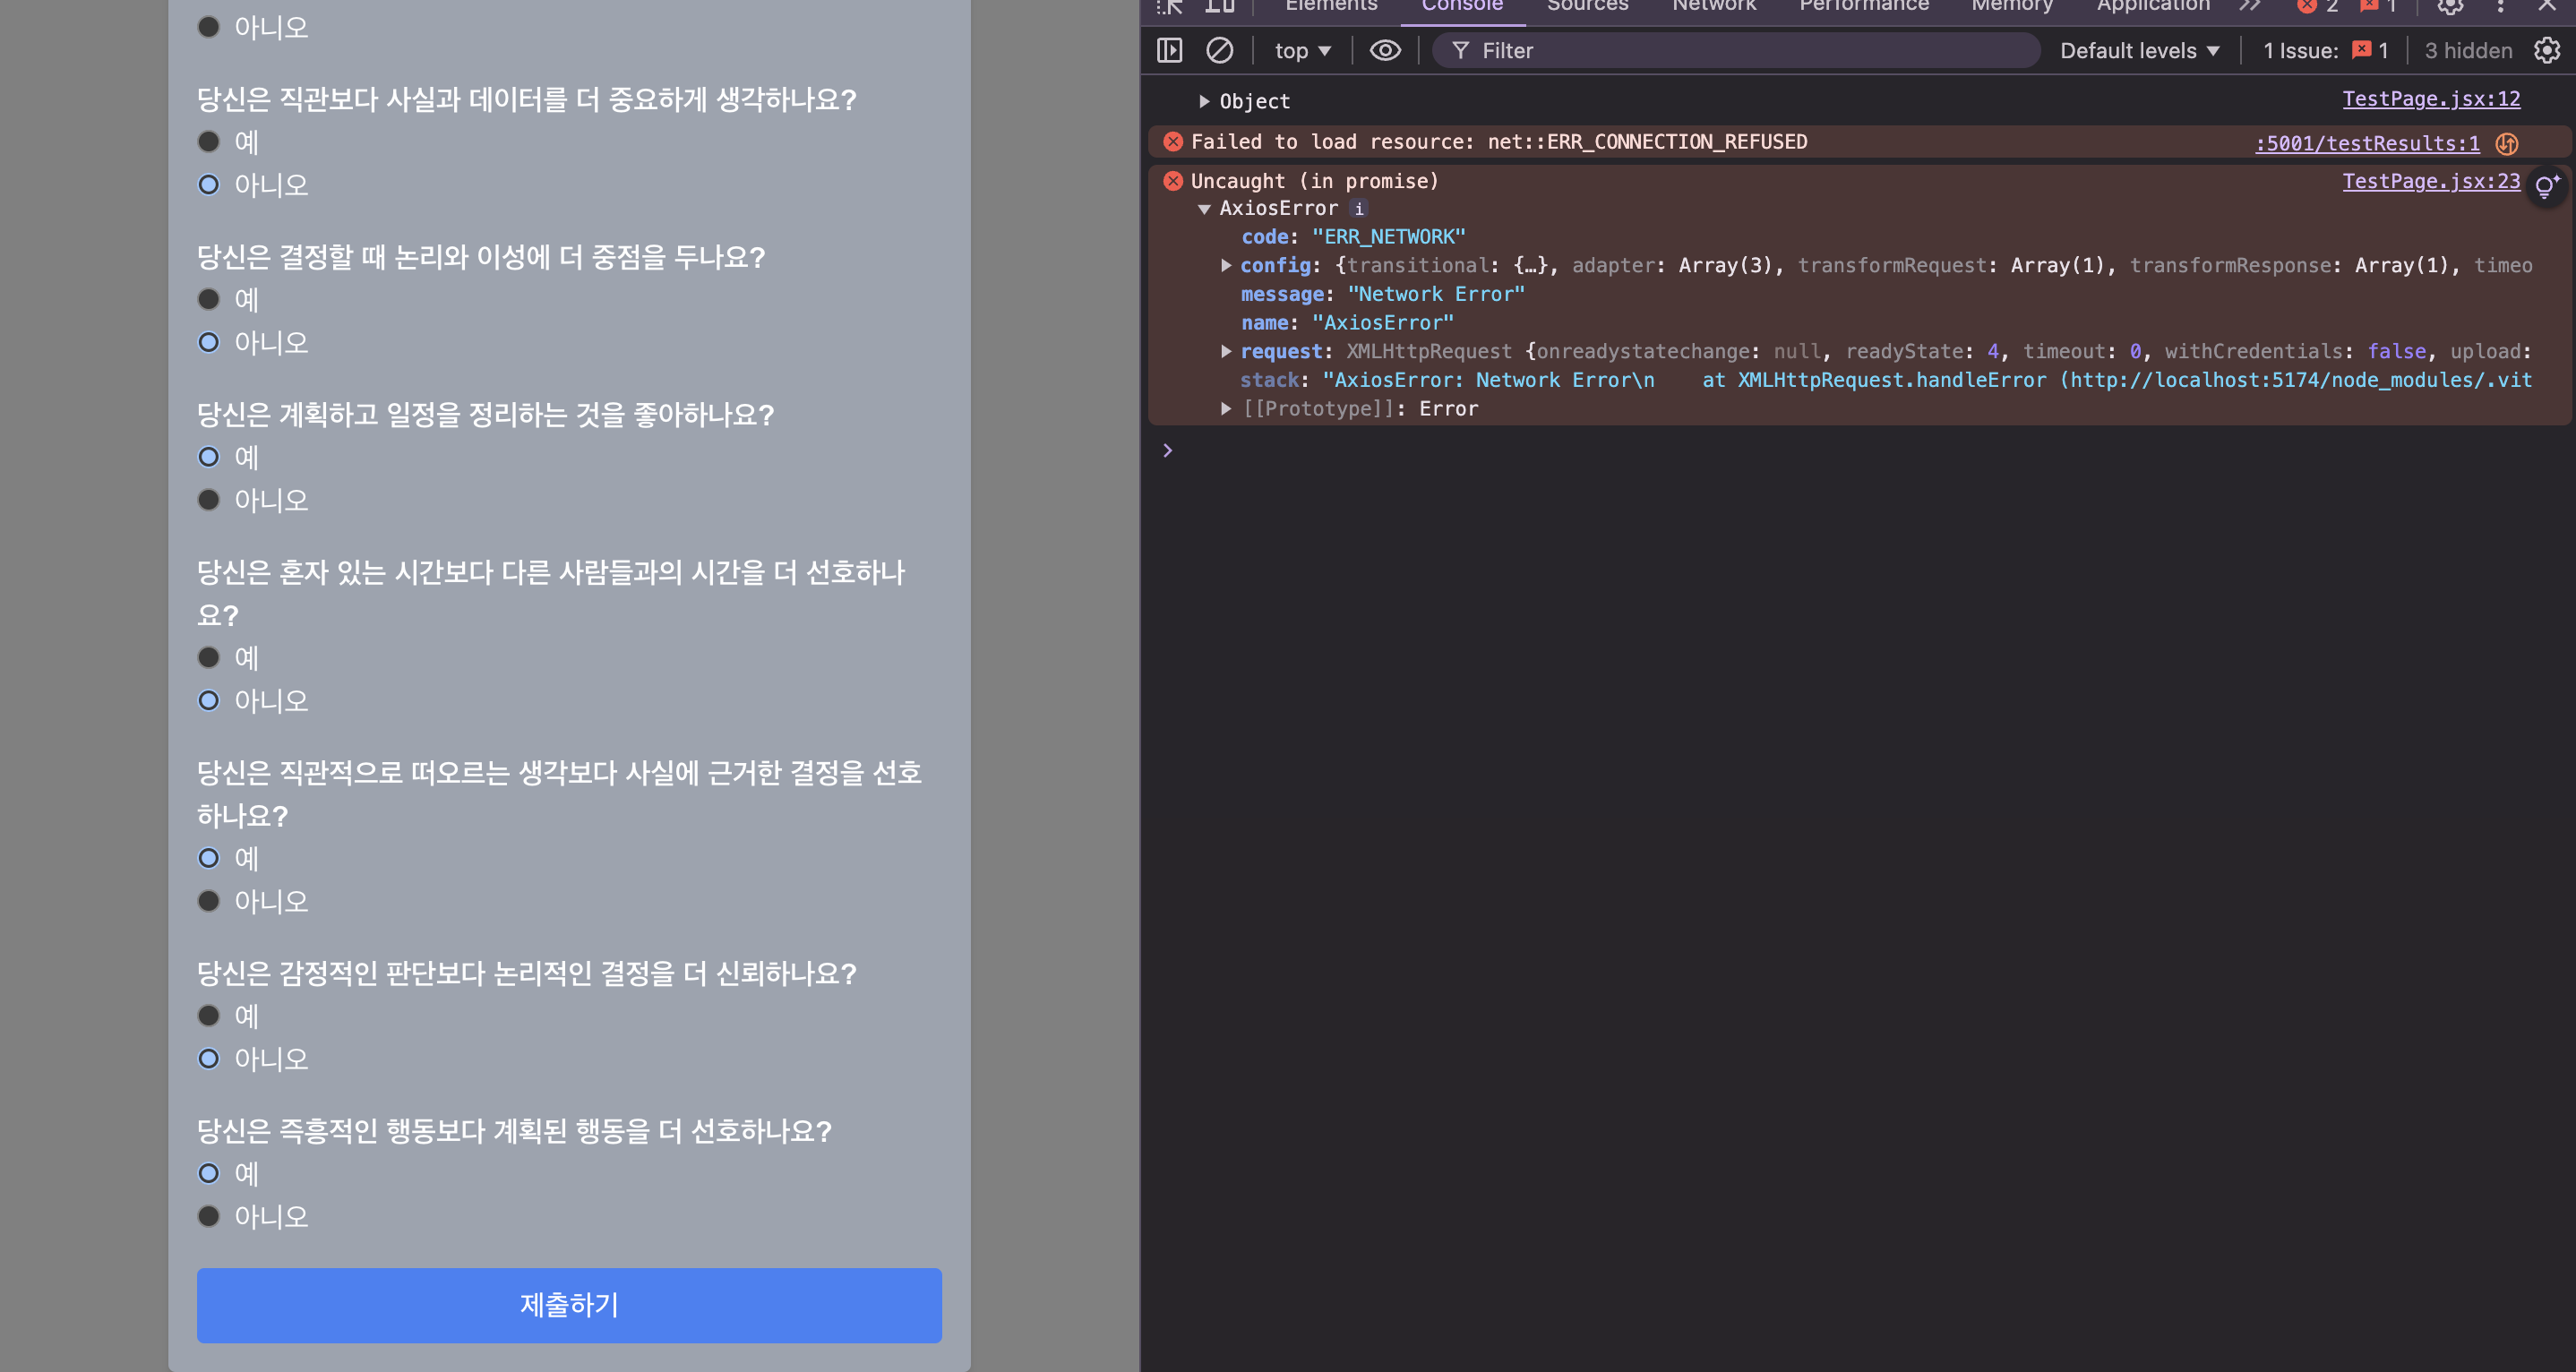Expand the config property of AxiosError
The height and width of the screenshot is (1372, 2576).
1226,265
